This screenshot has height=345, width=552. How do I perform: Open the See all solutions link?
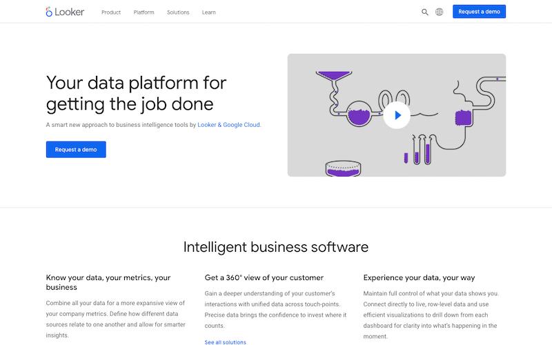point(226,342)
